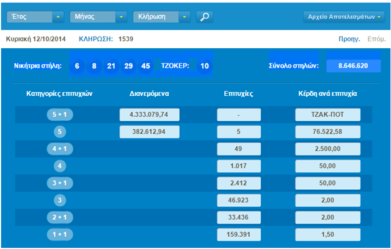Image resolution: width=391 pixels, height=249 pixels.
Task: Click winning number ball 29
Action: click(128, 66)
